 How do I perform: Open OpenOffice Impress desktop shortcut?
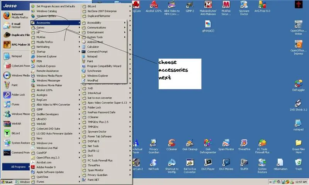[298, 47]
